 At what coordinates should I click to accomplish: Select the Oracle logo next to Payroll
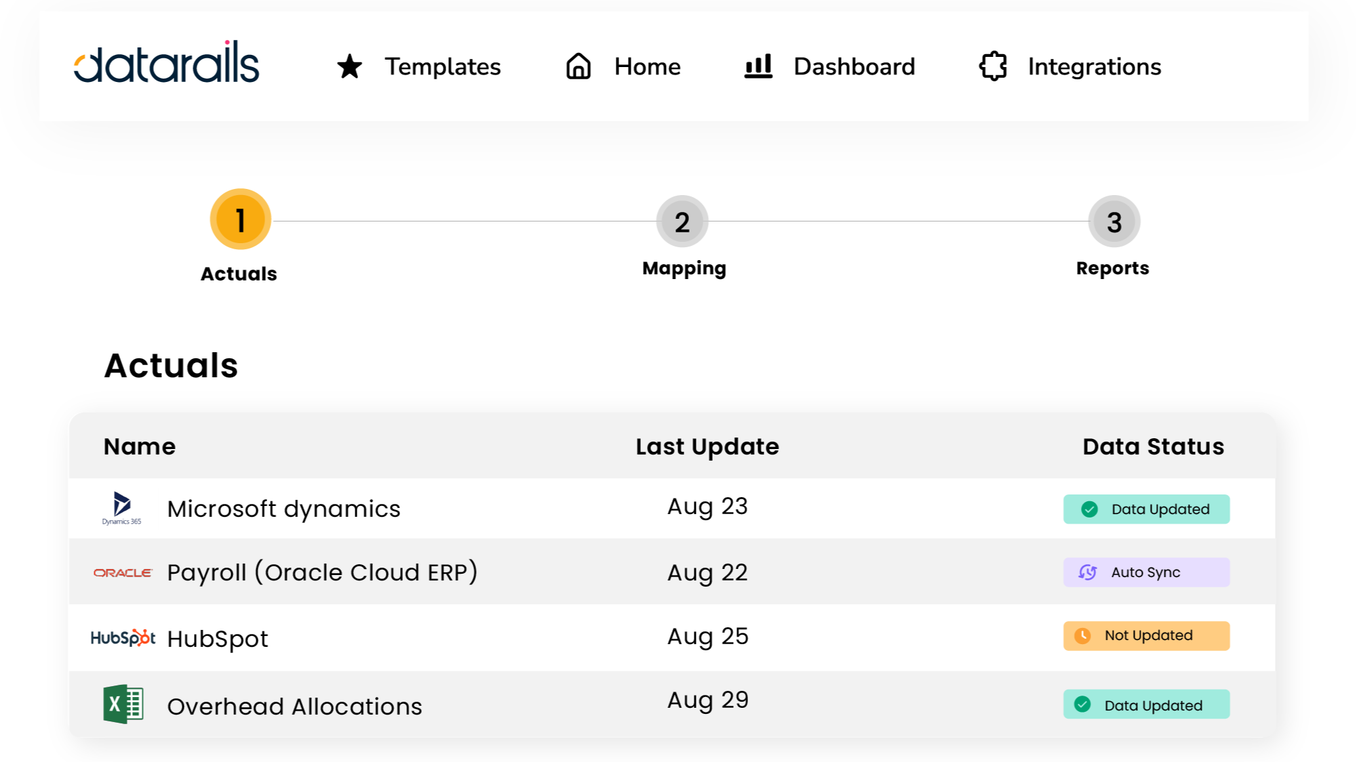(x=122, y=572)
